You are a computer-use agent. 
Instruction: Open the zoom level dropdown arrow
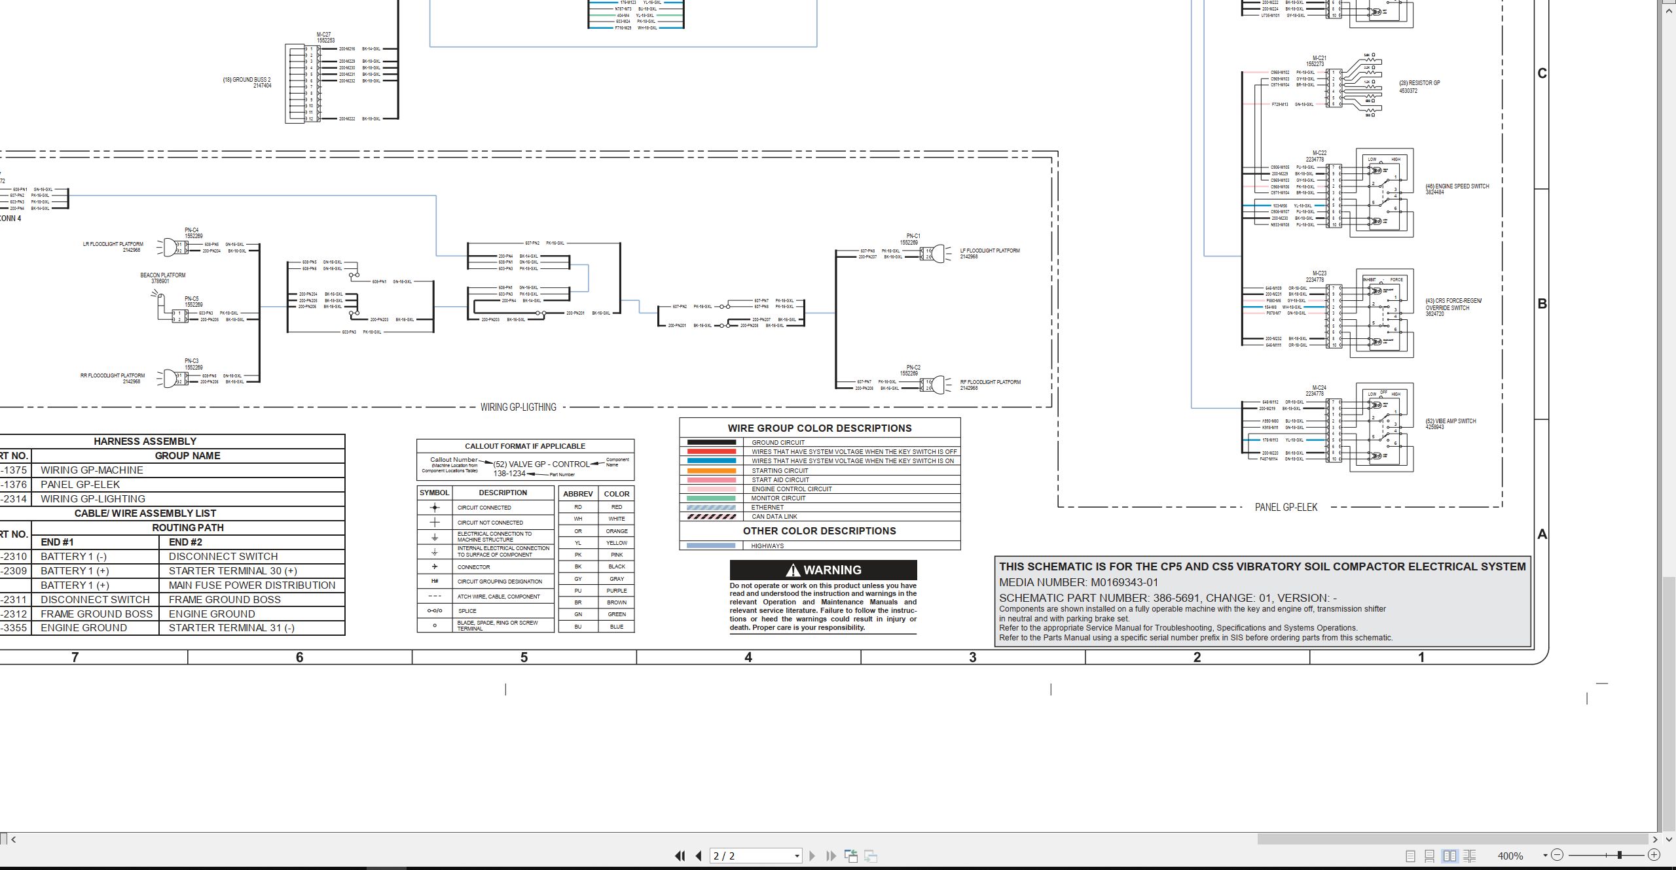1545,855
